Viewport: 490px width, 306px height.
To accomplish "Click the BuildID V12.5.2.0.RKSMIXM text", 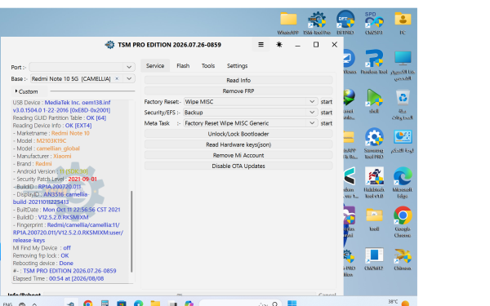I will coord(64,217).
